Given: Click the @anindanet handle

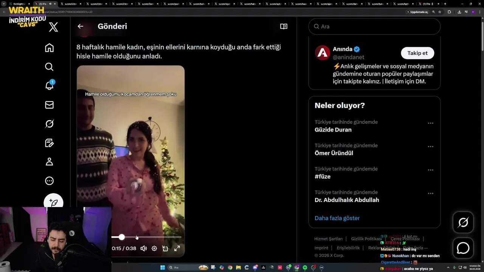Looking at the screenshot, I should click(348, 57).
